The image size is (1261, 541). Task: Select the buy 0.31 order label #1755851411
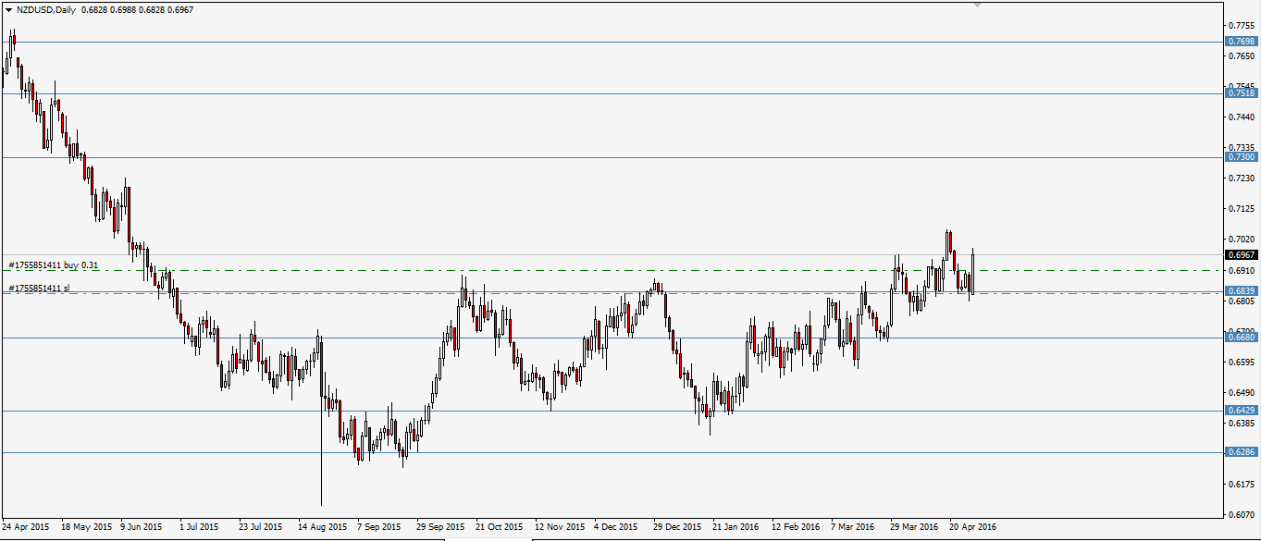tap(54, 265)
